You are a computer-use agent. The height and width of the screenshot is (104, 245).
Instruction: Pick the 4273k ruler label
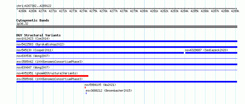(73, 11)
